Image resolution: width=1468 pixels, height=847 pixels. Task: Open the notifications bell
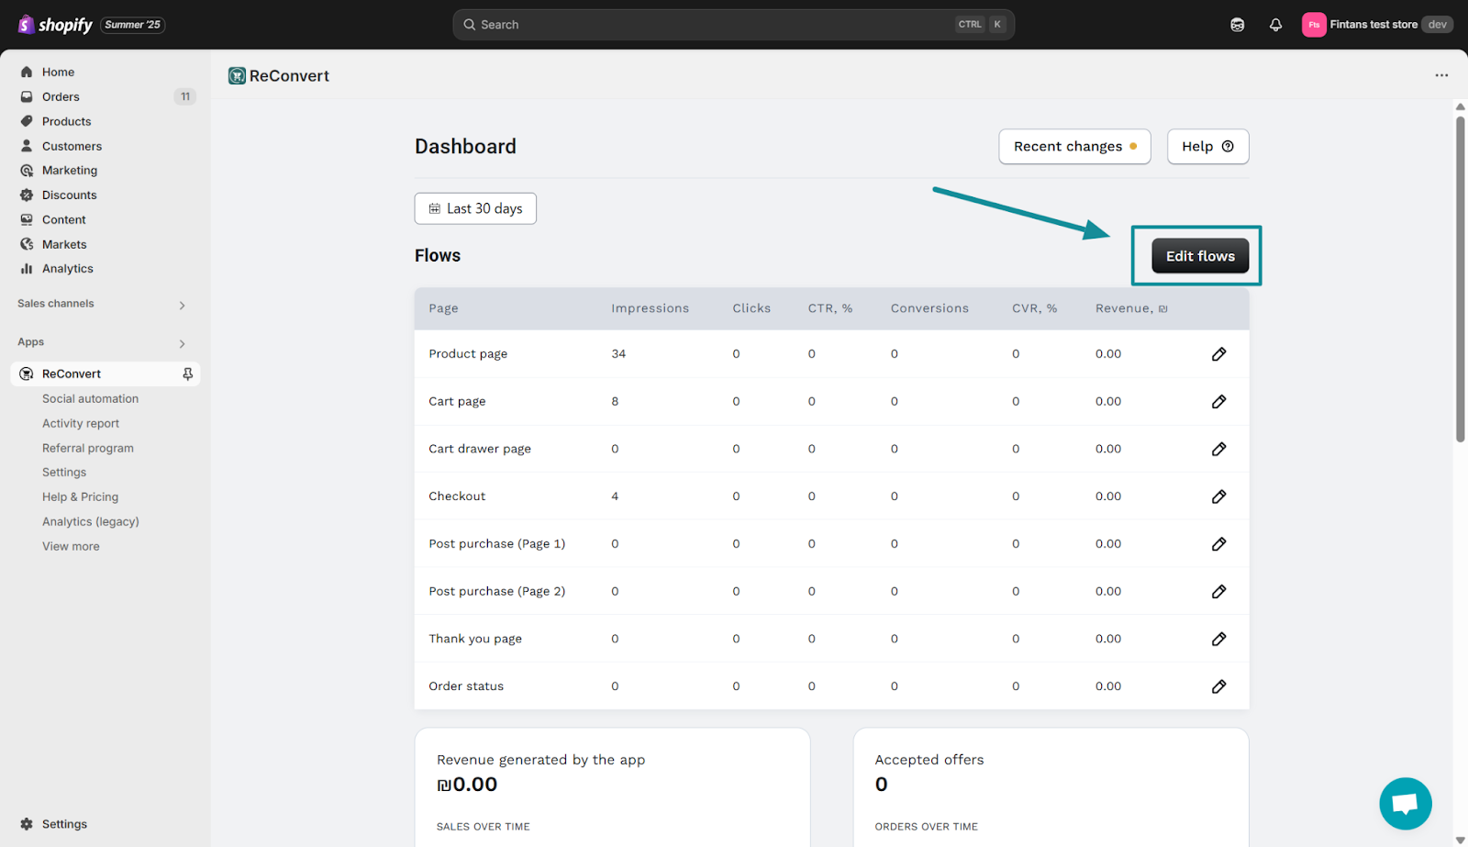click(1275, 25)
